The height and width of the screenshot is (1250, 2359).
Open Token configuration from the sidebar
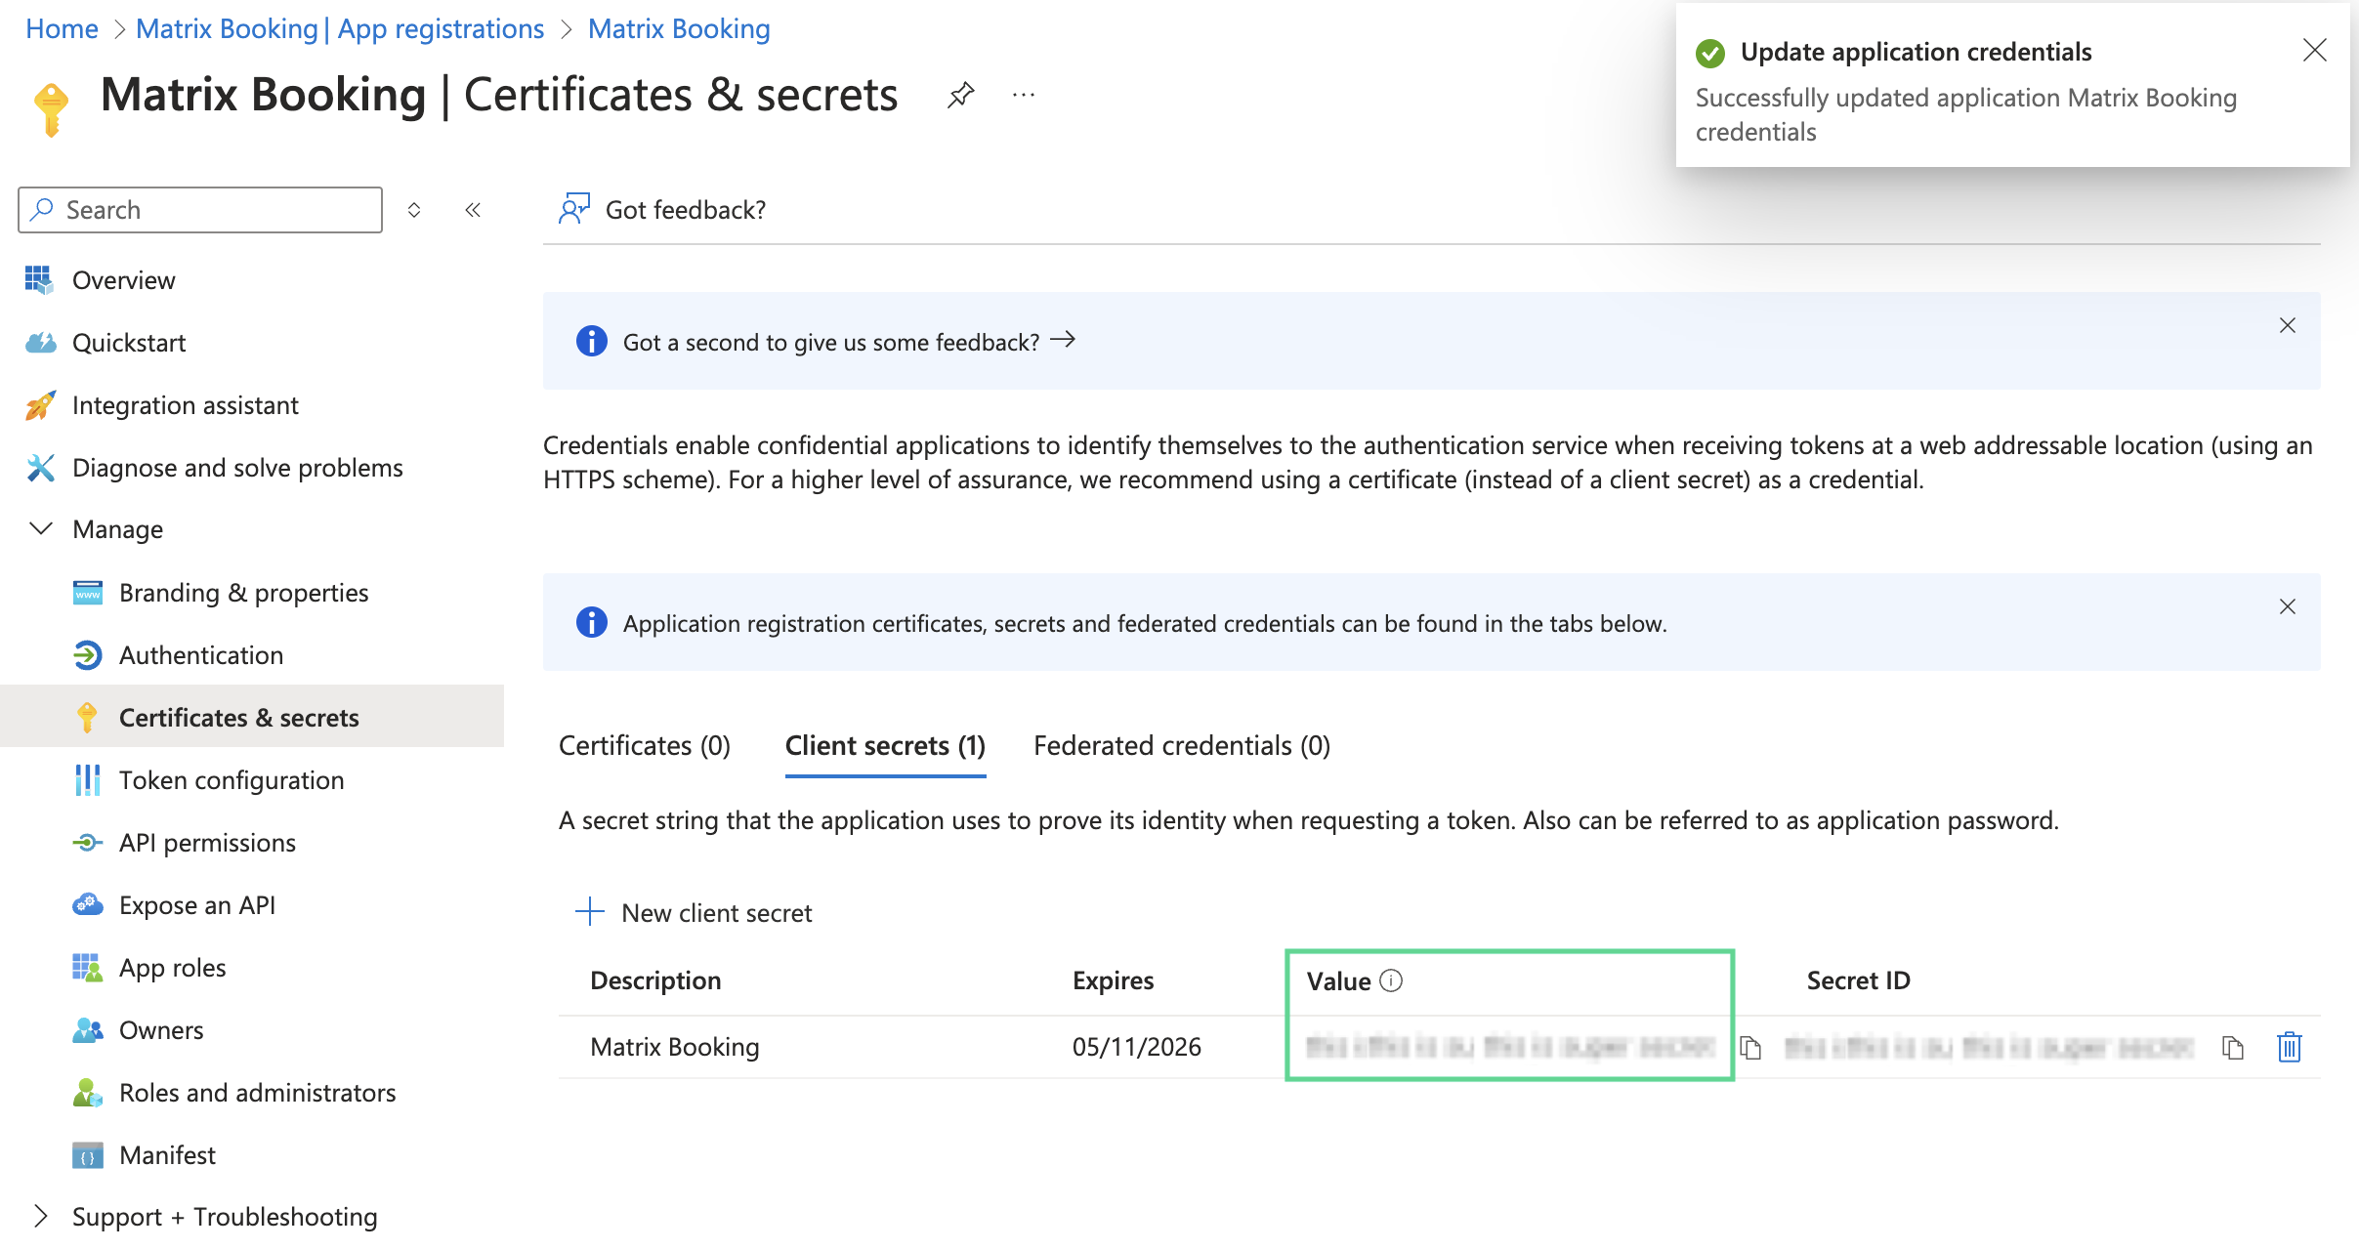point(232,779)
